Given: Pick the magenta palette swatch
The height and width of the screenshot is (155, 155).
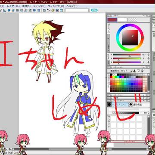Looking at the screenshot, I should pyautogui.click(x=123, y=77).
